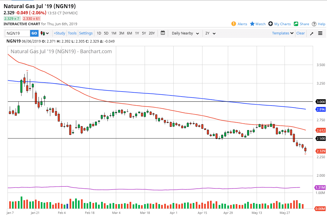
Task: Open the calendar date range picker
Action: (163, 33)
